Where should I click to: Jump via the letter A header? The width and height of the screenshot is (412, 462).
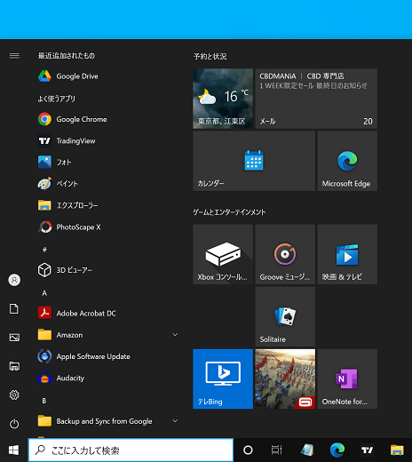44,293
